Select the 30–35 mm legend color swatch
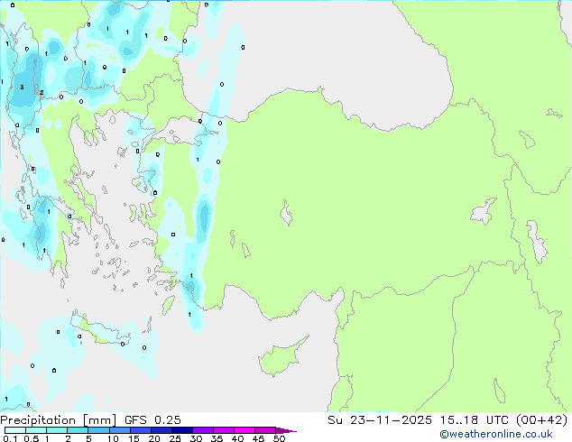572x442 pixels. [x=202, y=430]
